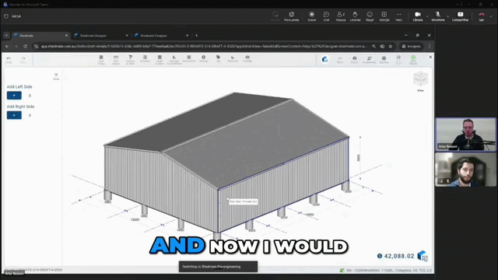Click Compartilhar to share screen

click(x=460, y=16)
